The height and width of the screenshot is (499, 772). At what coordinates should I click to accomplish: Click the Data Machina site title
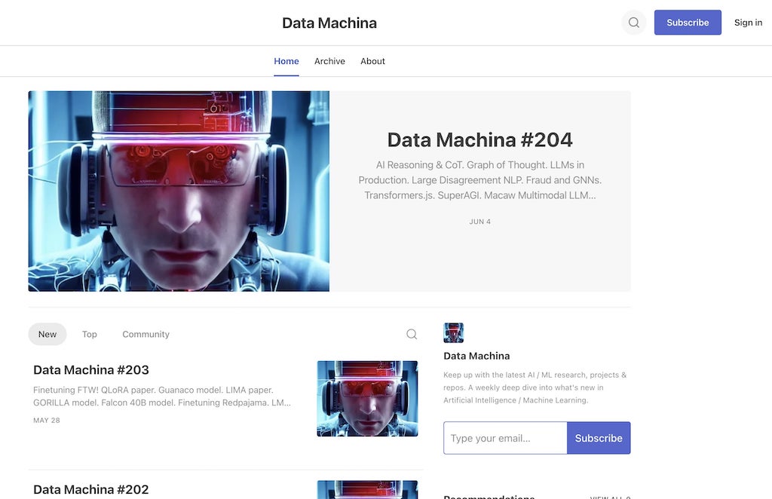pyautogui.click(x=329, y=23)
